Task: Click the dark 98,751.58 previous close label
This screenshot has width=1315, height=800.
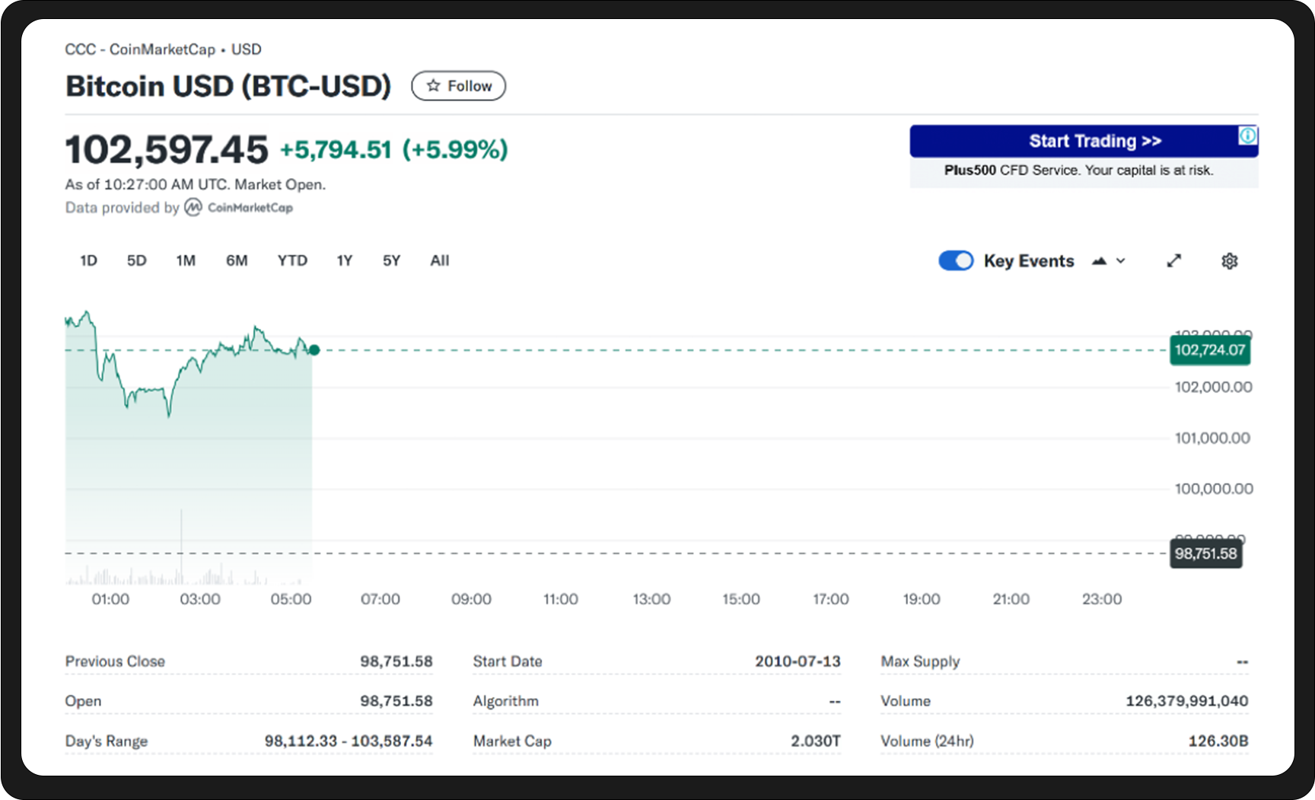Action: click(x=1205, y=553)
